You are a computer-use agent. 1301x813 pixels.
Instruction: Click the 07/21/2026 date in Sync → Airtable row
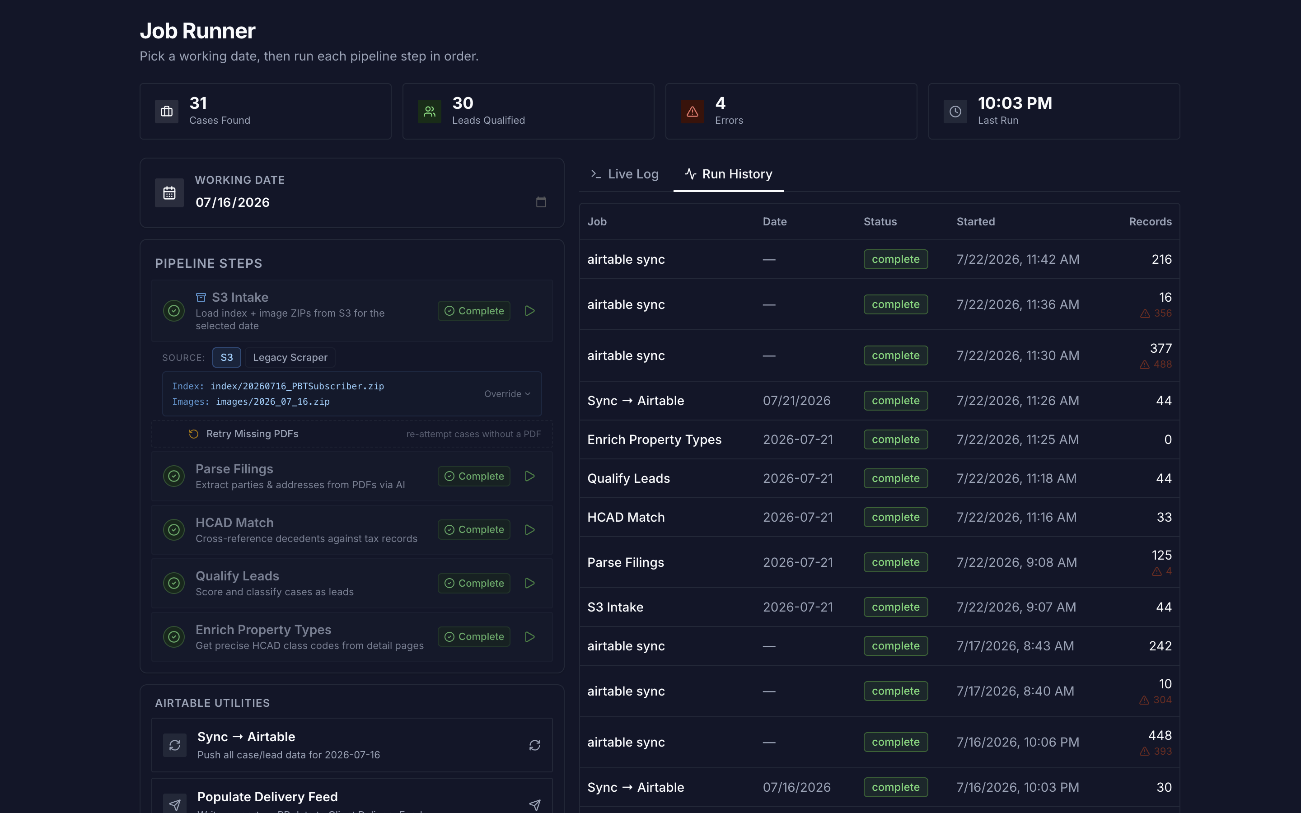pyautogui.click(x=796, y=401)
